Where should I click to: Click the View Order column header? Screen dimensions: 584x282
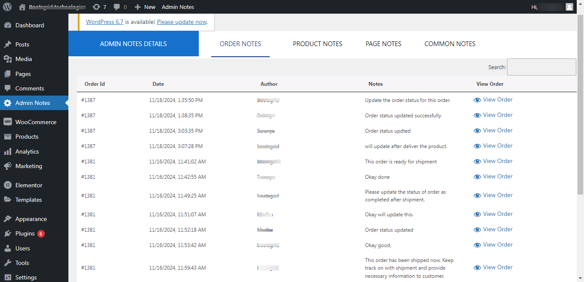click(x=490, y=84)
